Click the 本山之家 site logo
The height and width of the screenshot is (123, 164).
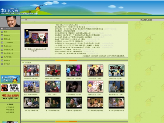pos(10,11)
